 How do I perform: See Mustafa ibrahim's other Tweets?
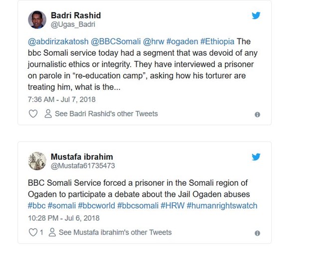[115, 233]
